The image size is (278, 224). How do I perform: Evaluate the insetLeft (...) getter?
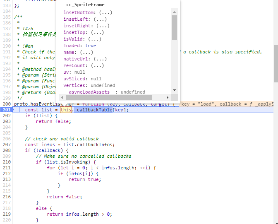(100, 19)
